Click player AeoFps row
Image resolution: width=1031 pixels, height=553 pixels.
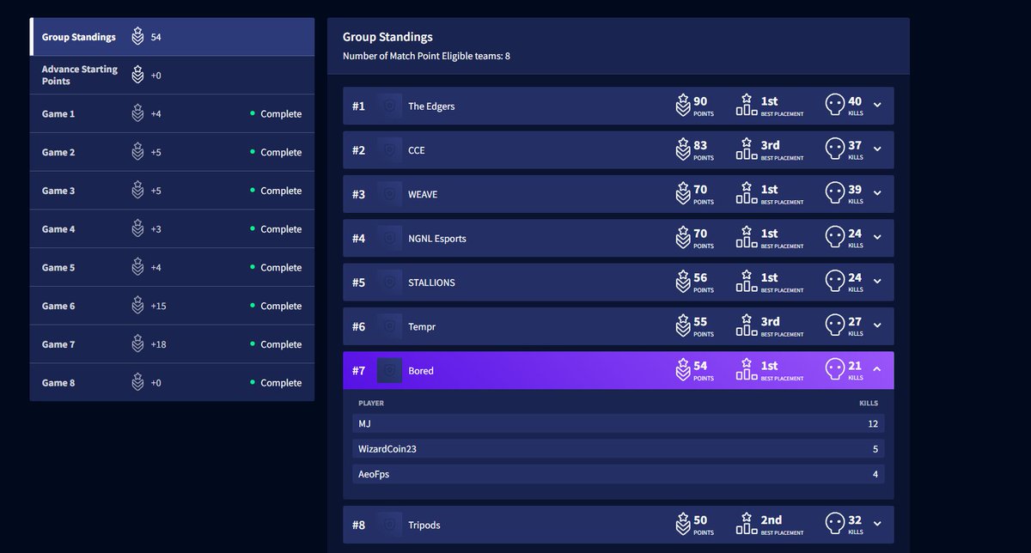(619, 474)
